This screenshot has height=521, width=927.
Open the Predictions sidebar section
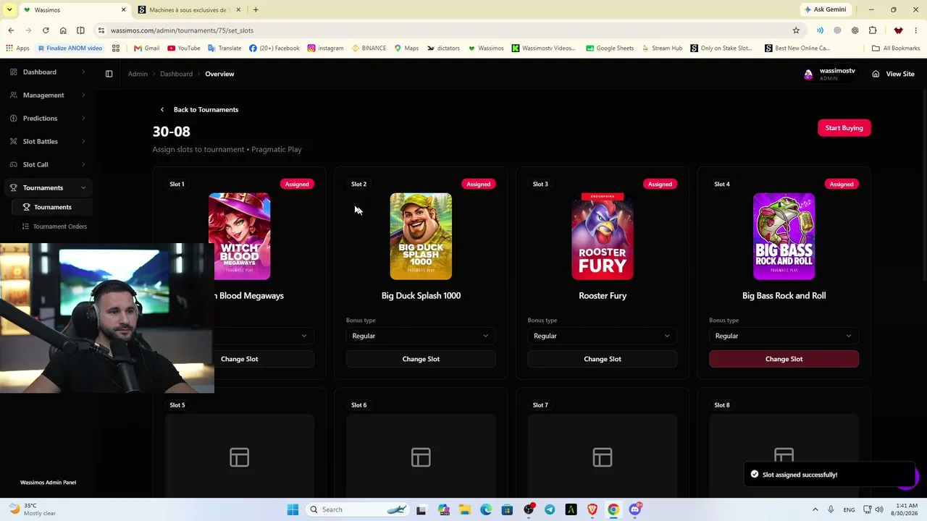click(48, 118)
